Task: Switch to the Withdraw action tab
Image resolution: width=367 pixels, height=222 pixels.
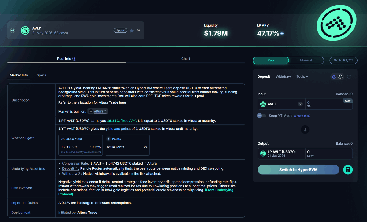Action: [283, 76]
